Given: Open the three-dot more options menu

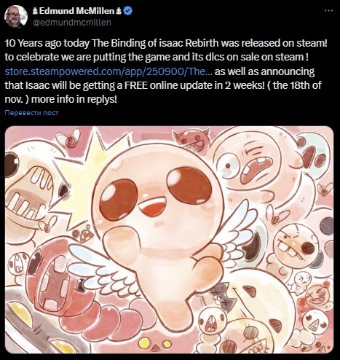Looking at the screenshot, I should [x=328, y=10].
